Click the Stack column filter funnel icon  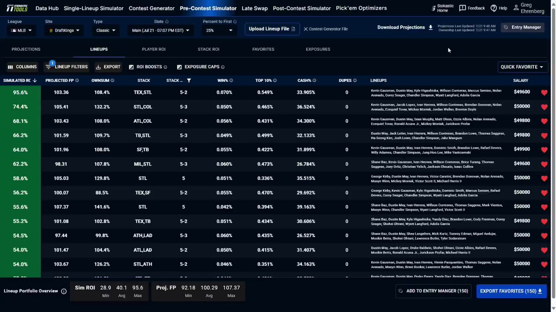[x=189, y=80]
